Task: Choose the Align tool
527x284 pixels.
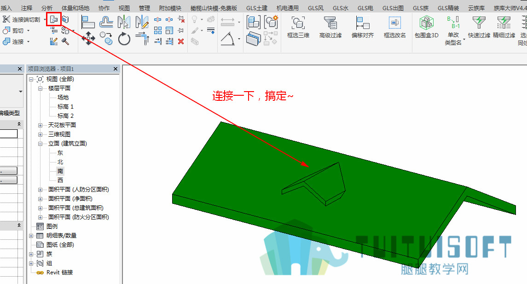Action: [88, 22]
